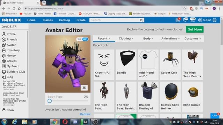The height and width of the screenshot is (125, 223).
Task: Click the search magnifier icon
Action: (141, 20)
